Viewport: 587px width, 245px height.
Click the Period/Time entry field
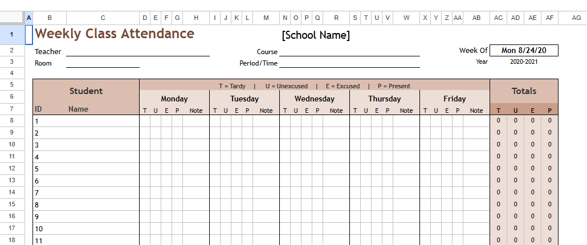pyautogui.click(x=349, y=63)
